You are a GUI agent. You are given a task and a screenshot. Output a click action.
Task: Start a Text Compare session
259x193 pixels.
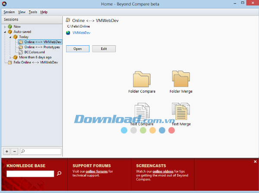tap(142, 113)
